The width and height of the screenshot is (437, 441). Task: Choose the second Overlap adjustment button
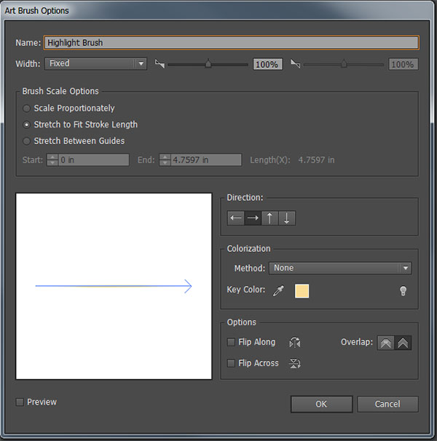point(403,343)
